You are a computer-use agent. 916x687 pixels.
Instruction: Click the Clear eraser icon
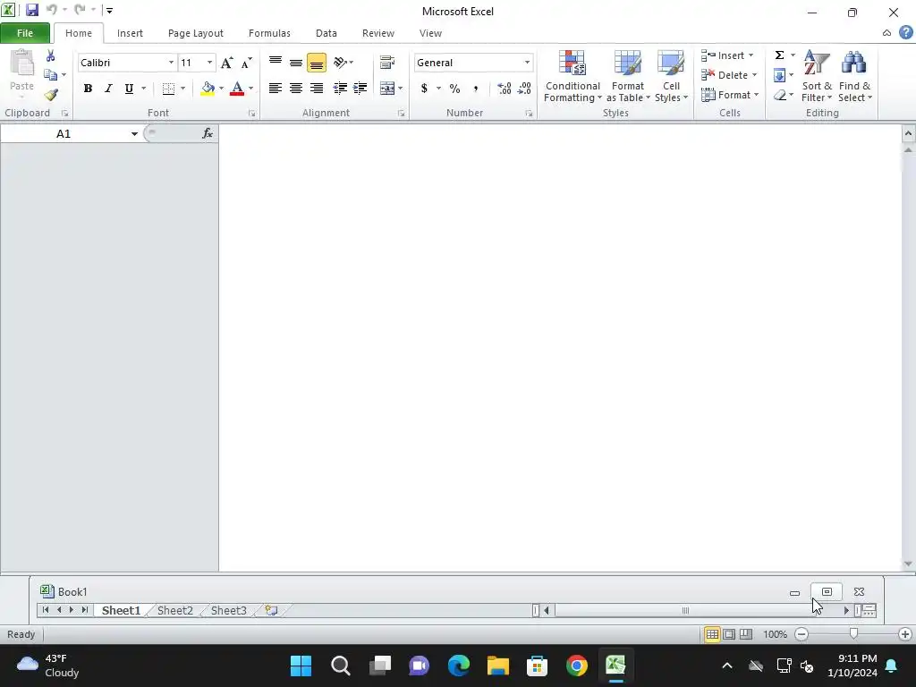coord(779,95)
